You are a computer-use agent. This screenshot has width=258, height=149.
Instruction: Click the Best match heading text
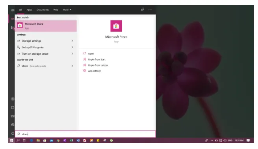(x=23, y=17)
